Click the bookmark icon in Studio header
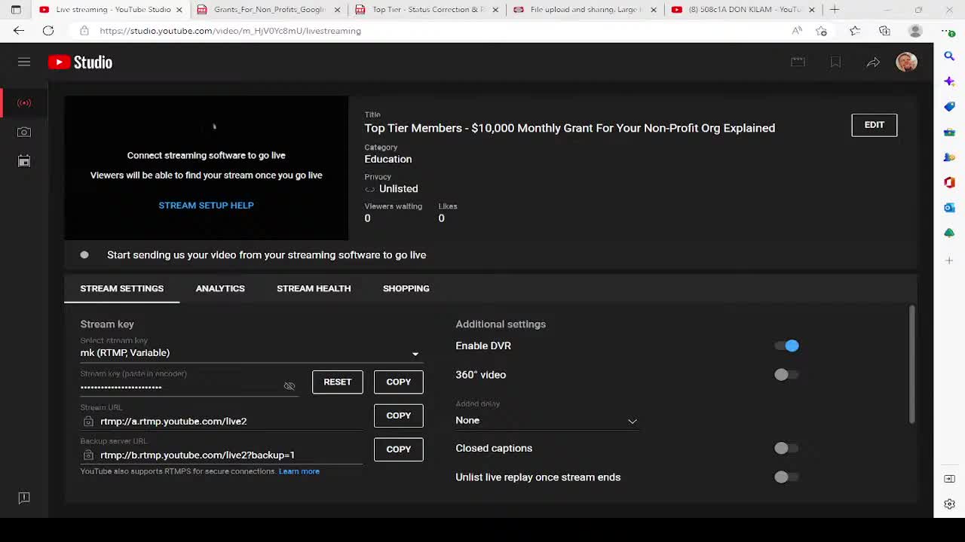This screenshot has height=542, width=965. click(x=835, y=62)
